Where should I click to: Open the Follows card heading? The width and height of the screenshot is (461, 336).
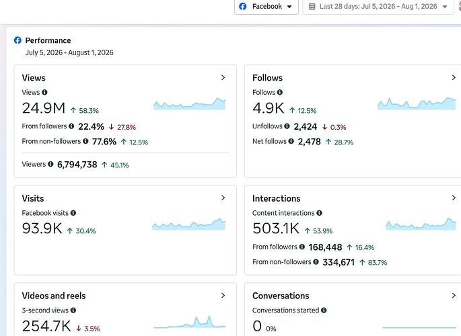(x=268, y=78)
